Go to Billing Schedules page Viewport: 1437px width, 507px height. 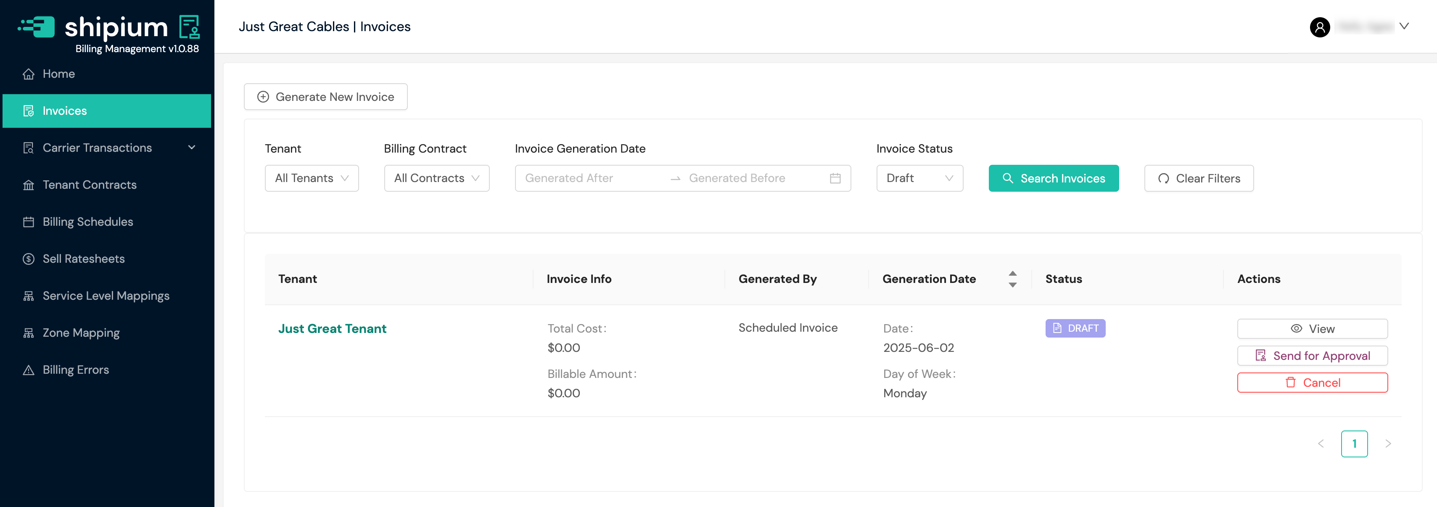pos(87,222)
